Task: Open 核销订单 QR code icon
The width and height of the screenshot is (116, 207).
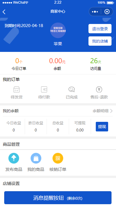Action: (x=58, y=158)
